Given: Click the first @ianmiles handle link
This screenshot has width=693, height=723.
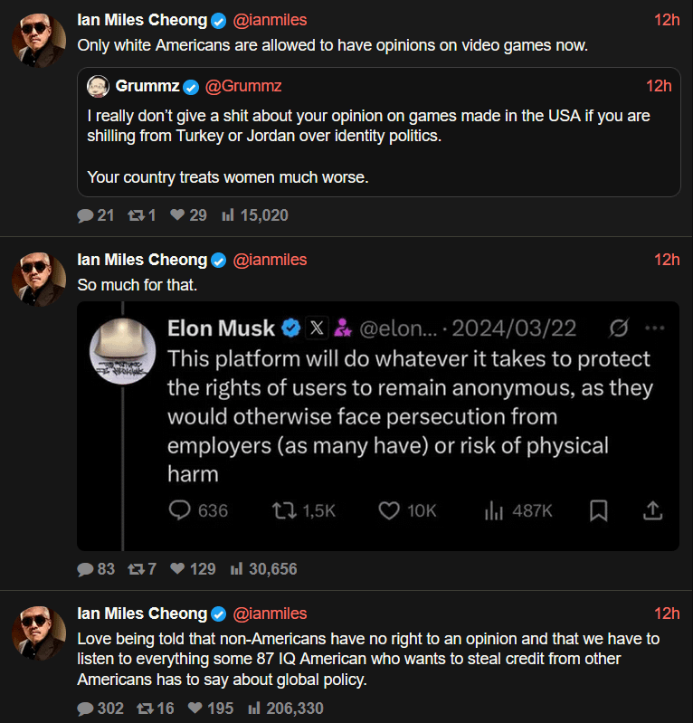Looking at the screenshot, I should click(x=271, y=20).
